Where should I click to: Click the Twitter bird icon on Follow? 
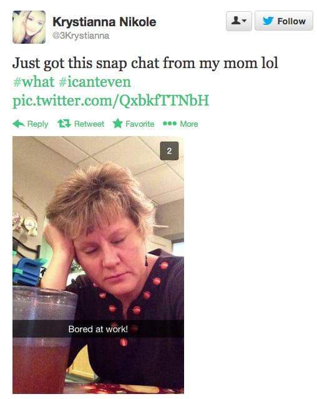click(x=268, y=21)
